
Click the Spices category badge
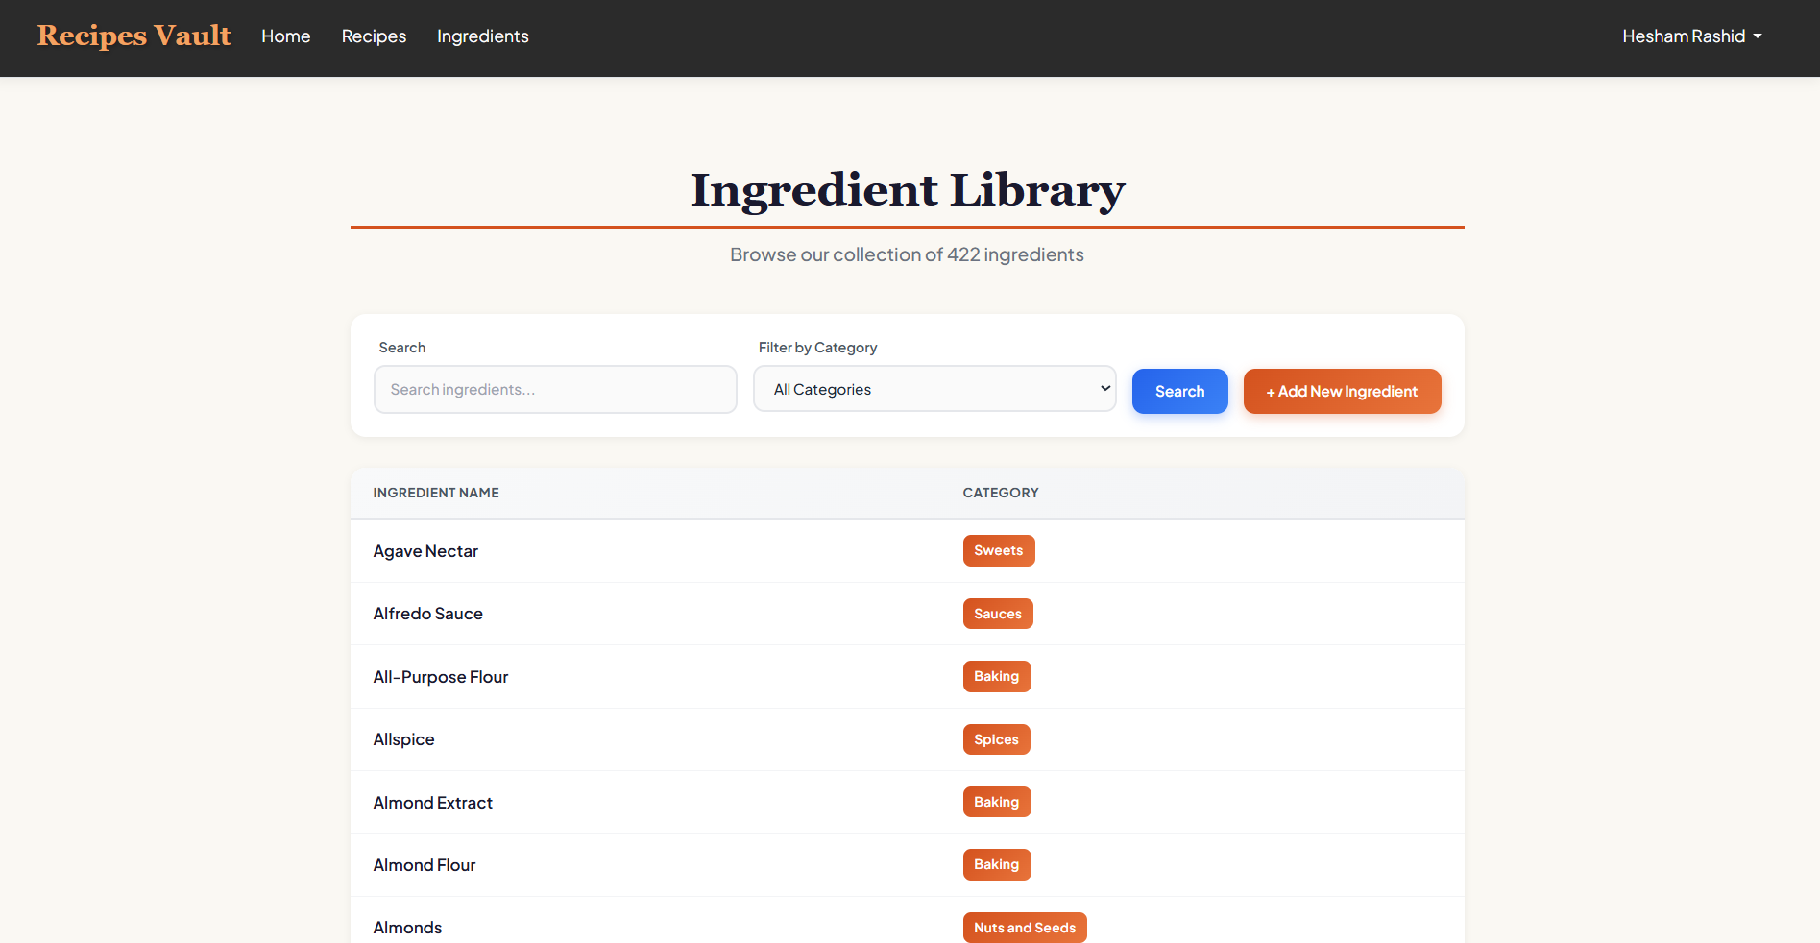coord(996,739)
